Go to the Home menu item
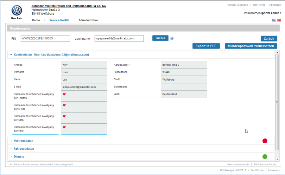The image size is (285, 175). click(x=36, y=20)
